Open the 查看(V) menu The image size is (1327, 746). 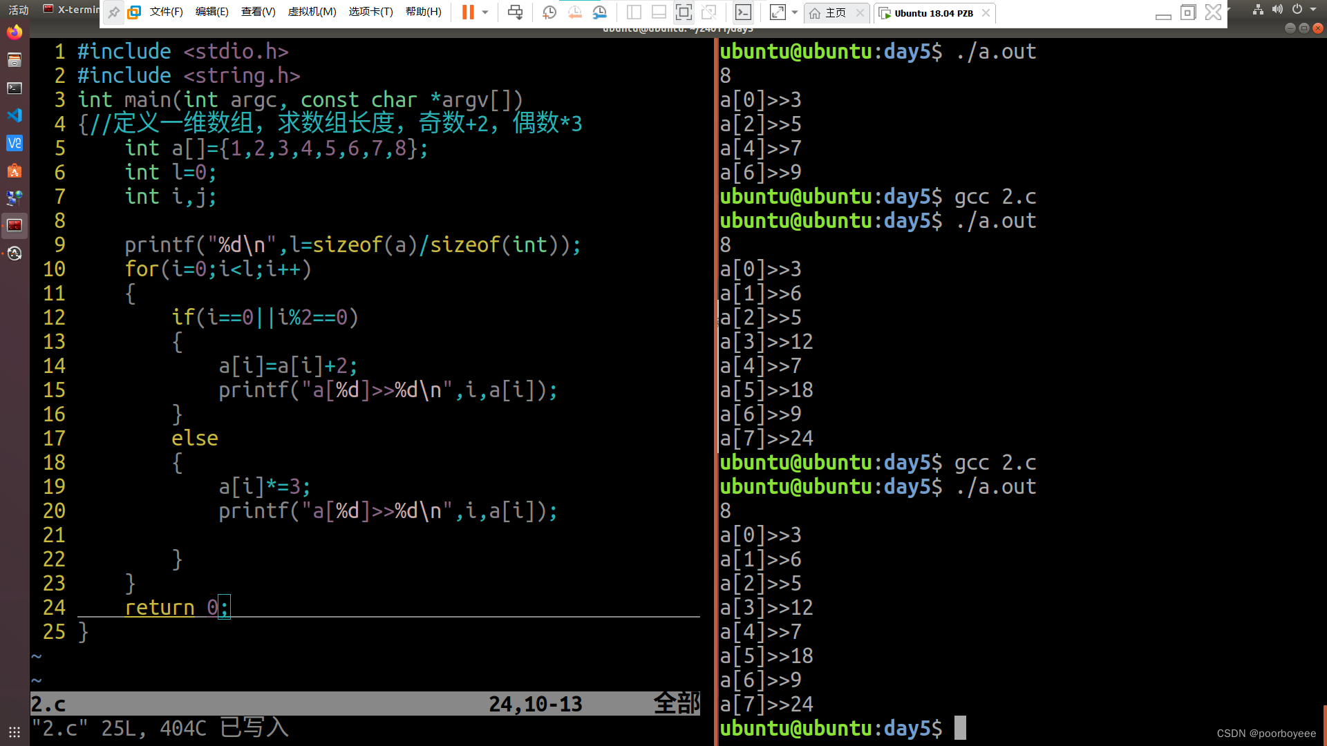coord(258,12)
